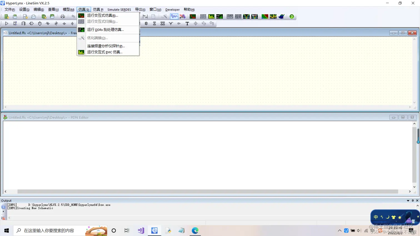Select the inductor component tool
This screenshot has width=420, height=236.
coord(56,24)
